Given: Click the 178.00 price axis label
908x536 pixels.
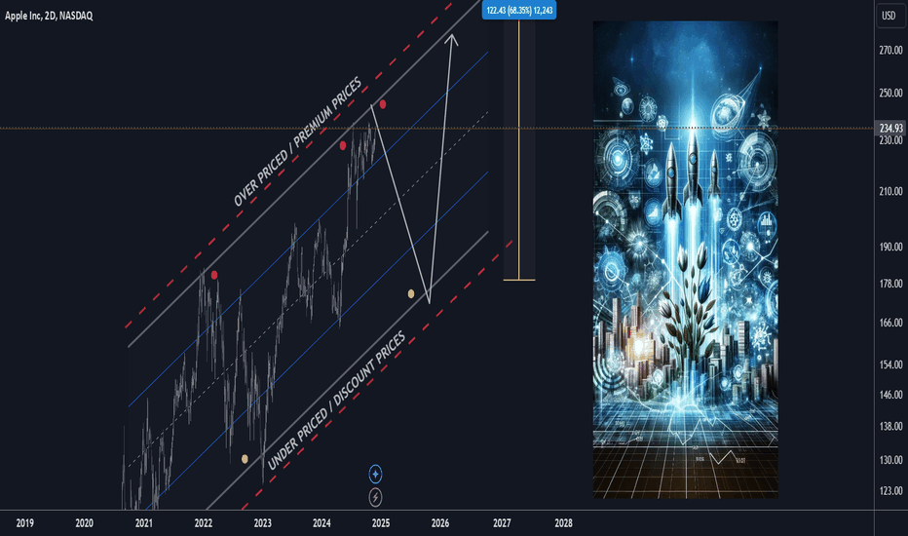Looking at the screenshot, I should click(x=890, y=284).
